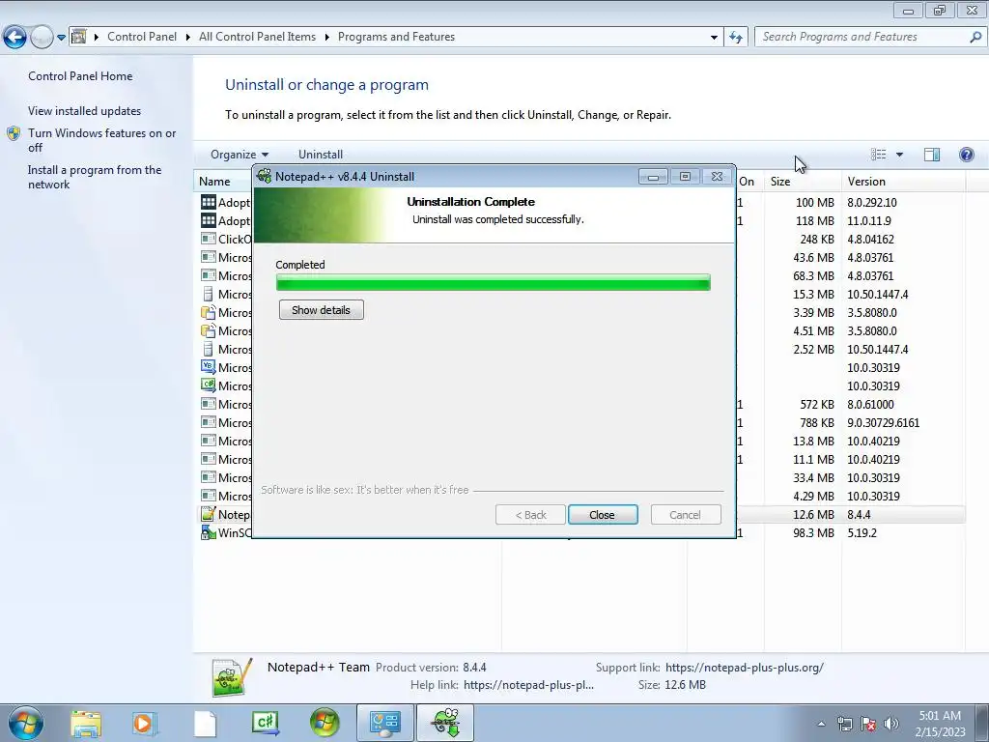Select the ClickO program row icon

[x=209, y=239]
